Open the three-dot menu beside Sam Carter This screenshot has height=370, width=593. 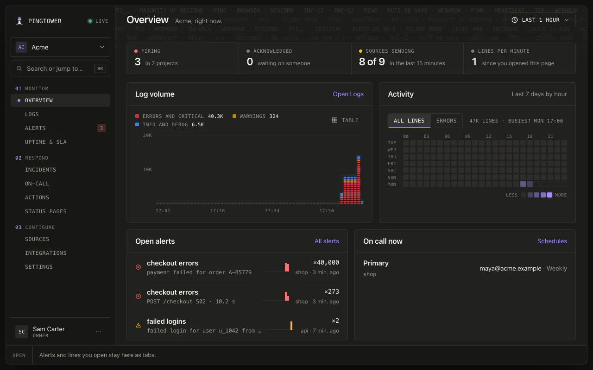[x=99, y=332]
